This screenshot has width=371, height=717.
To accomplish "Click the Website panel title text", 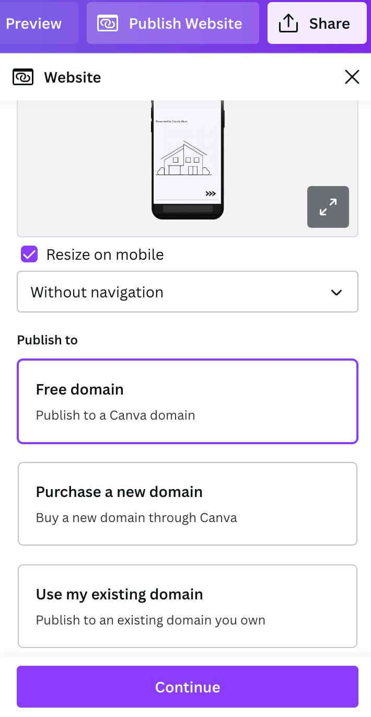I will [73, 77].
